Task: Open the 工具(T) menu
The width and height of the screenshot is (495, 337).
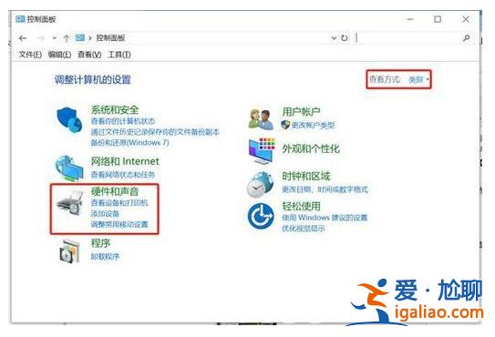Action: click(119, 55)
